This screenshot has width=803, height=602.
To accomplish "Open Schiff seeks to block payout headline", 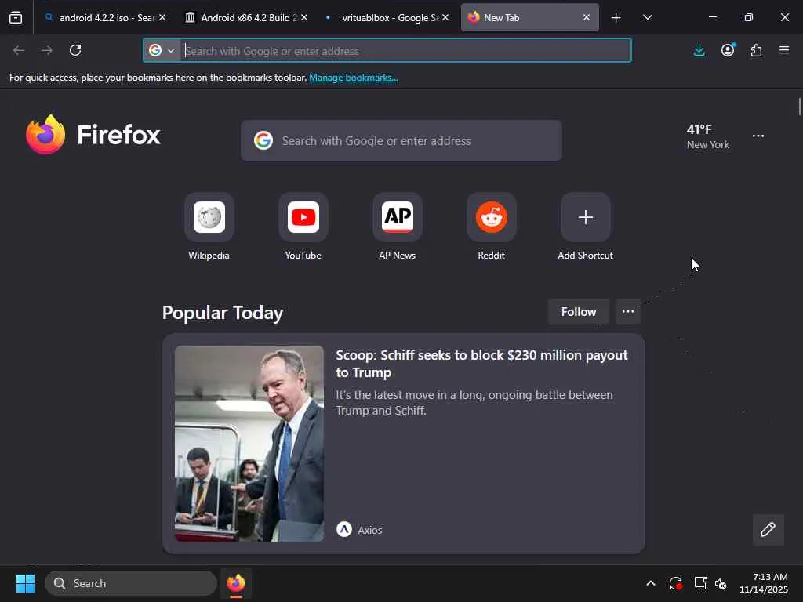I will click(x=481, y=364).
